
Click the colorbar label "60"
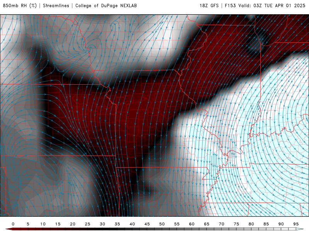tap(192, 224)
